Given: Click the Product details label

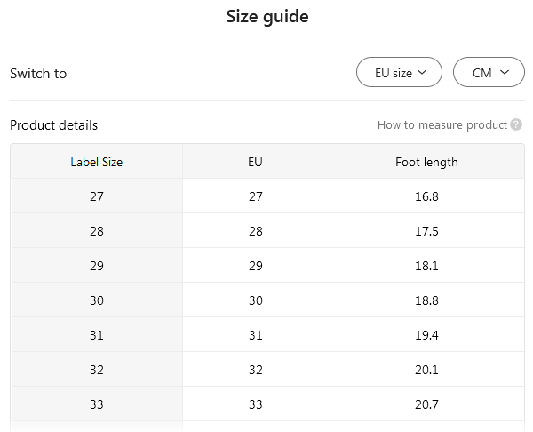Looking at the screenshot, I should tap(54, 125).
